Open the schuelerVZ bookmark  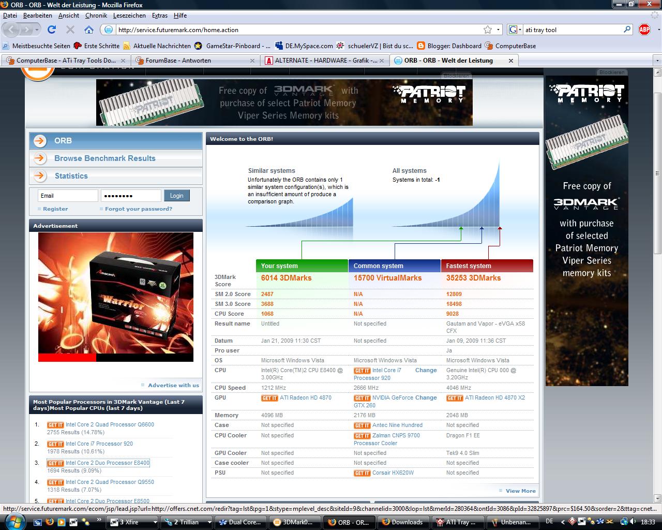(375, 46)
